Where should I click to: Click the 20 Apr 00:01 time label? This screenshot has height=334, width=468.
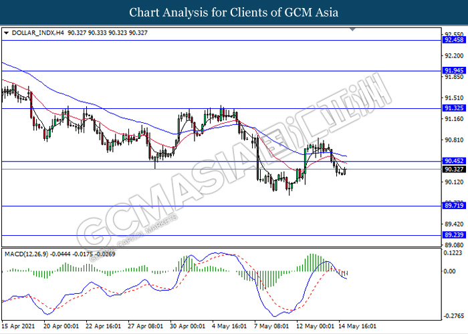pyautogui.click(x=62, y=326)
